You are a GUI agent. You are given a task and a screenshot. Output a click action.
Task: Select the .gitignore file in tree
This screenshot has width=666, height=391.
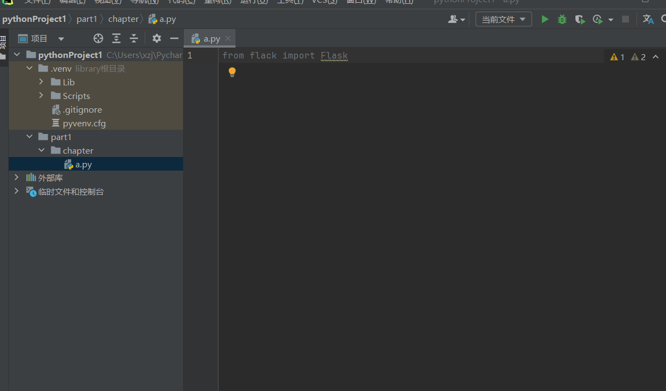[x=96, y=109]
